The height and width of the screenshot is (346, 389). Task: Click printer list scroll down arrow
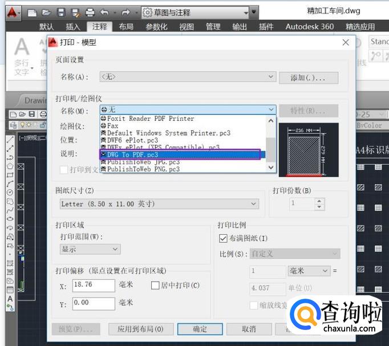271,167
